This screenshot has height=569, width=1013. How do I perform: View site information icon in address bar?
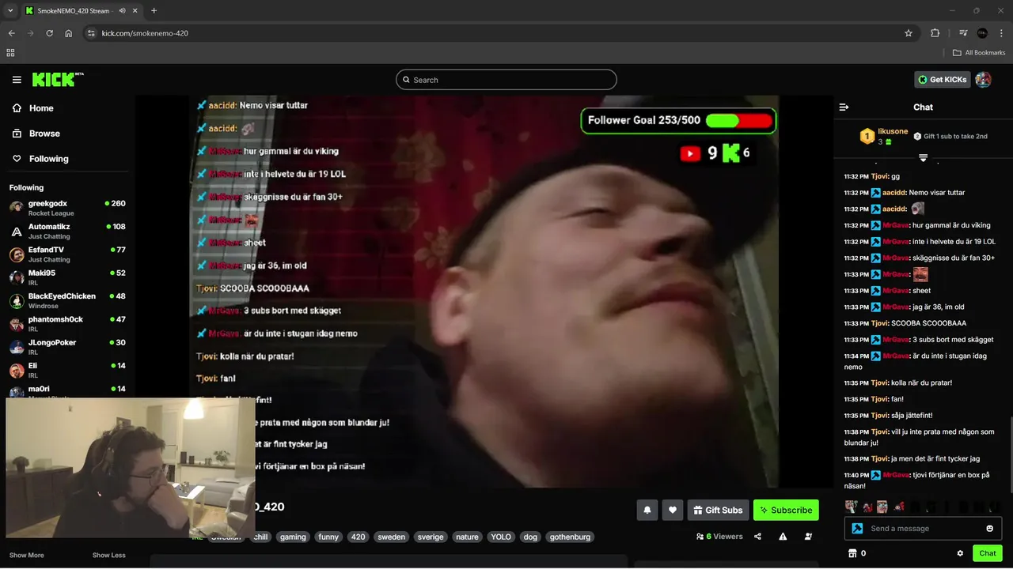(x=91, y=33)
